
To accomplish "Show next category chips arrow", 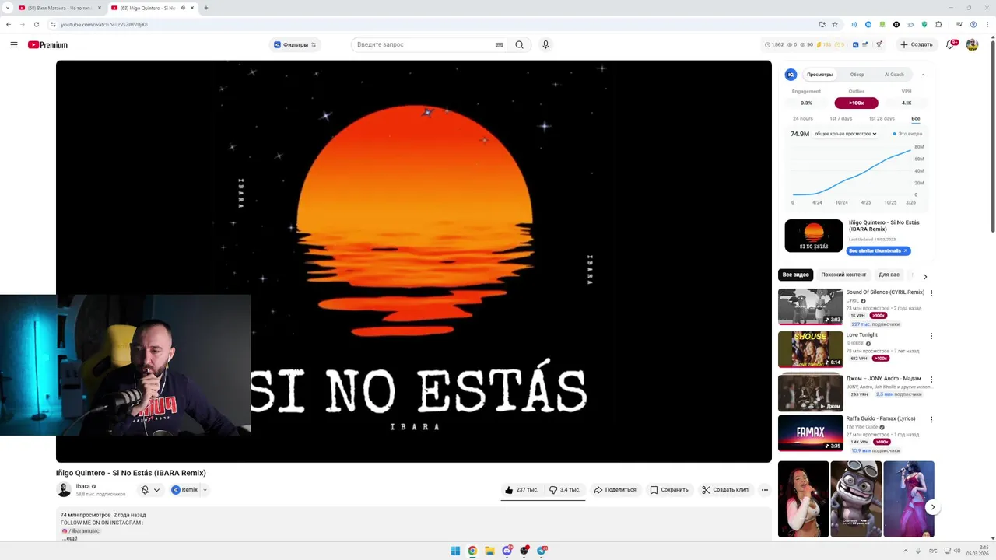I will coord(924,276).
